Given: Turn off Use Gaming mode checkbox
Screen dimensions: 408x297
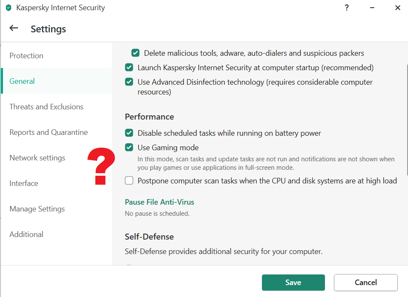Looking at the screenshot, I should click(129, 148).
